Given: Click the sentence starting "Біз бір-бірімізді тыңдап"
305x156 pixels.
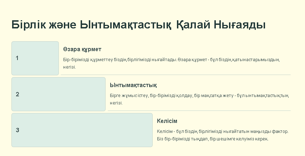Looking at the screenshot, I should 213,139.
